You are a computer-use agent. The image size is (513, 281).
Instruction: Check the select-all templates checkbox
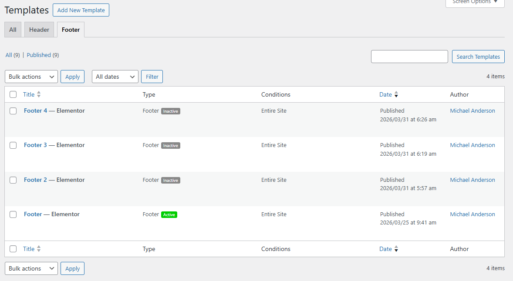coord(13,94)
